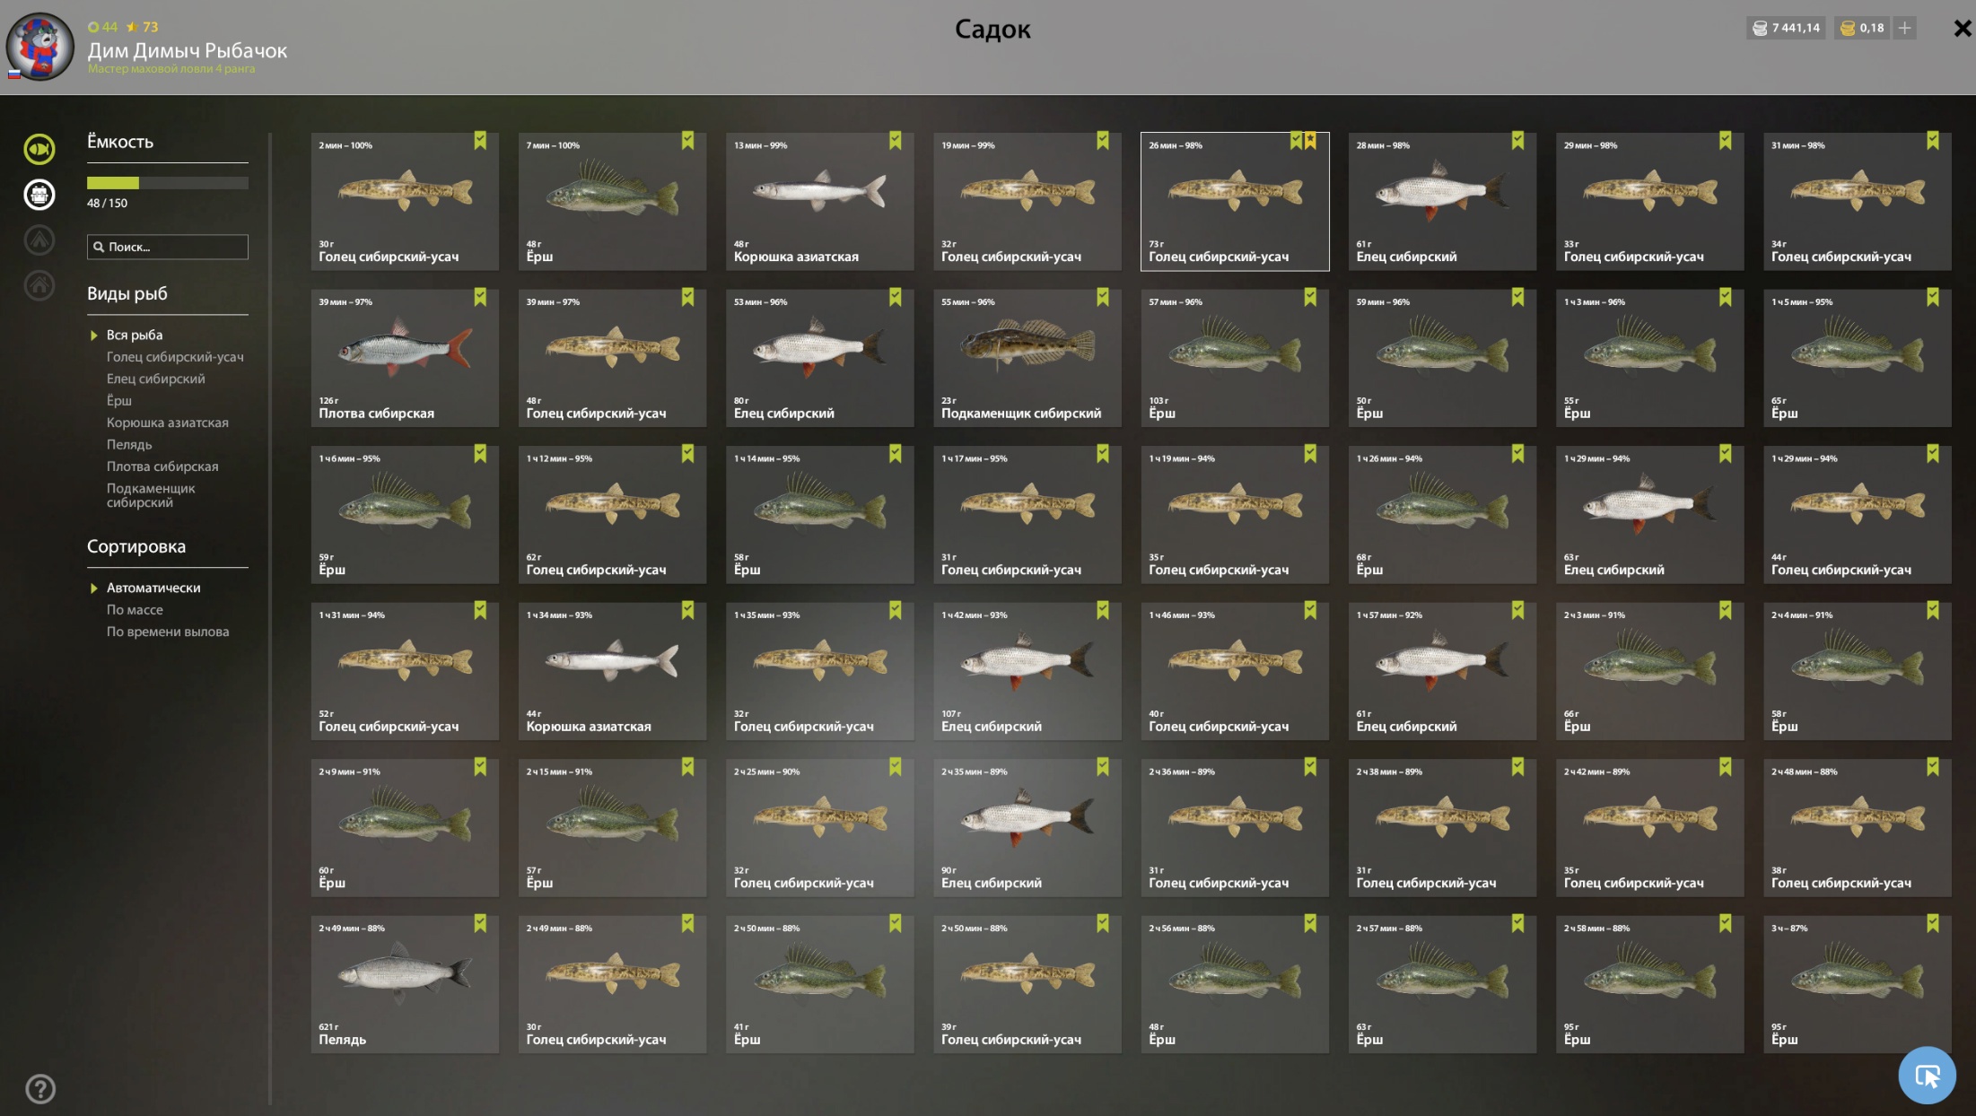
Task: Open the player avatar picture
Action: (40, 47)
